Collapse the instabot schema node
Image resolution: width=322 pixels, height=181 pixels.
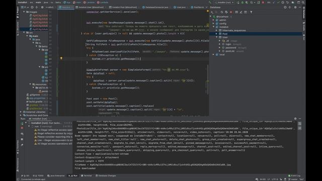coord(213,27)
